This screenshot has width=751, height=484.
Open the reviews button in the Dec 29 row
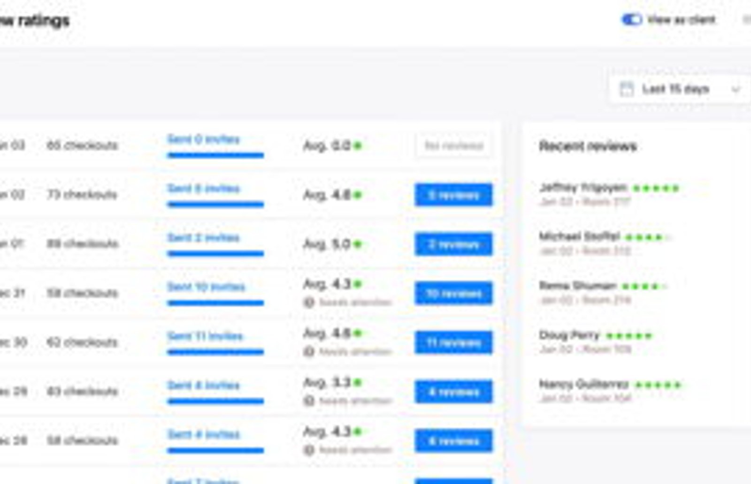(453, 392)
